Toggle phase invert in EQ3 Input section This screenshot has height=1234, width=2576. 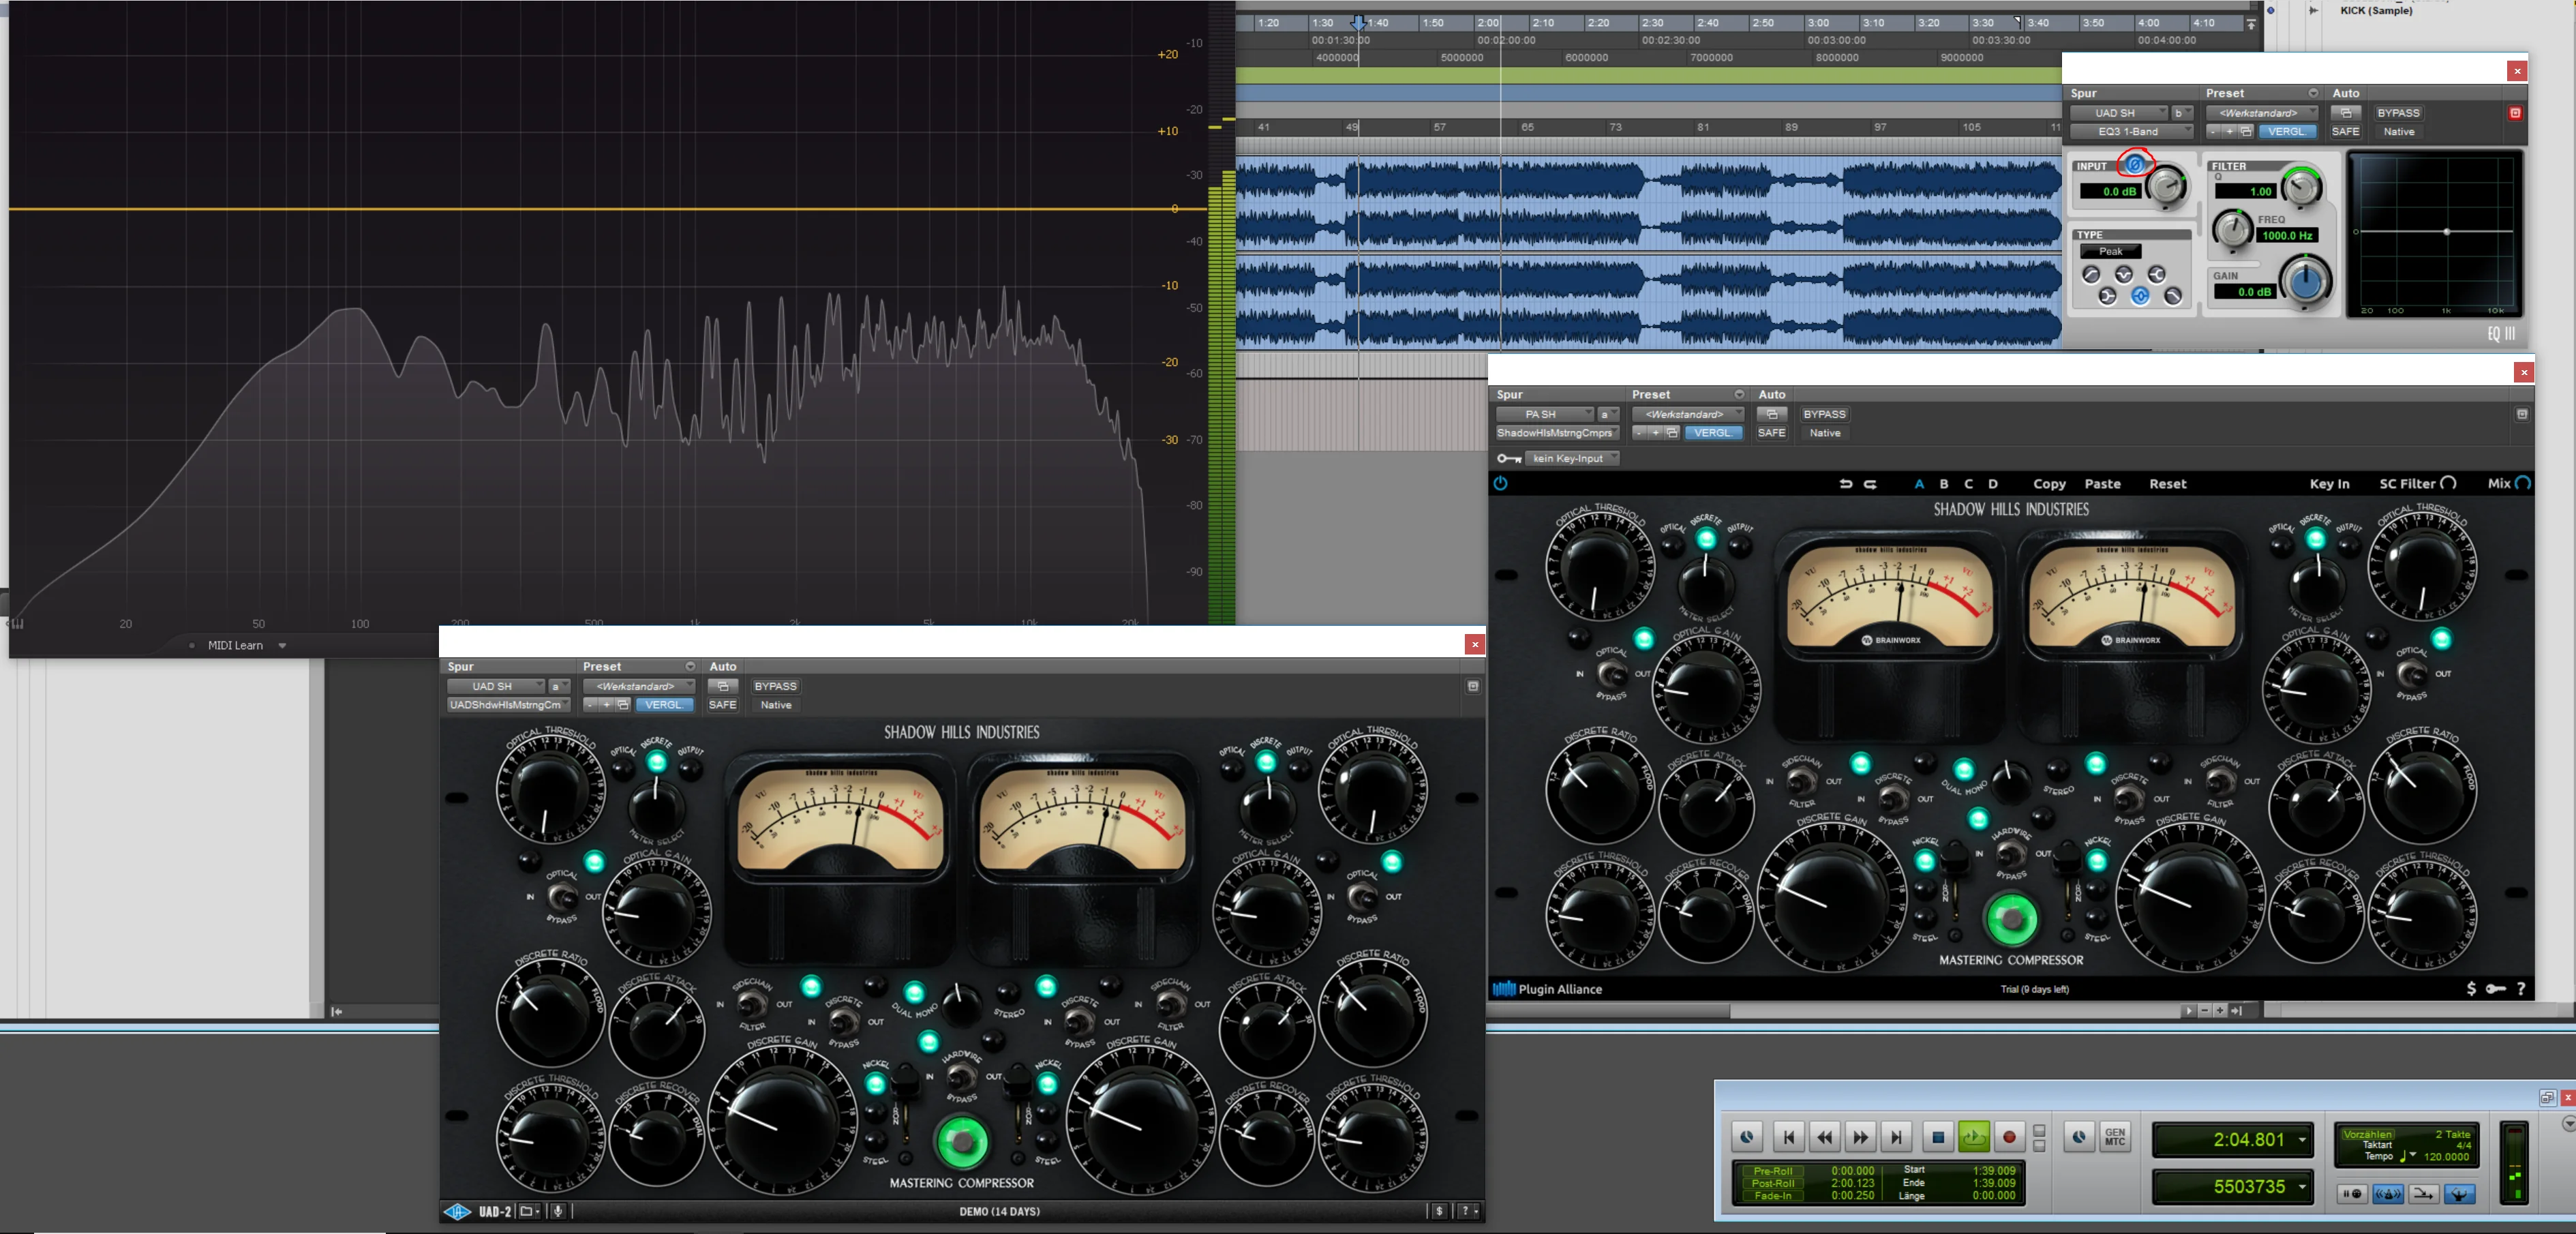[x=2135, y=164]
